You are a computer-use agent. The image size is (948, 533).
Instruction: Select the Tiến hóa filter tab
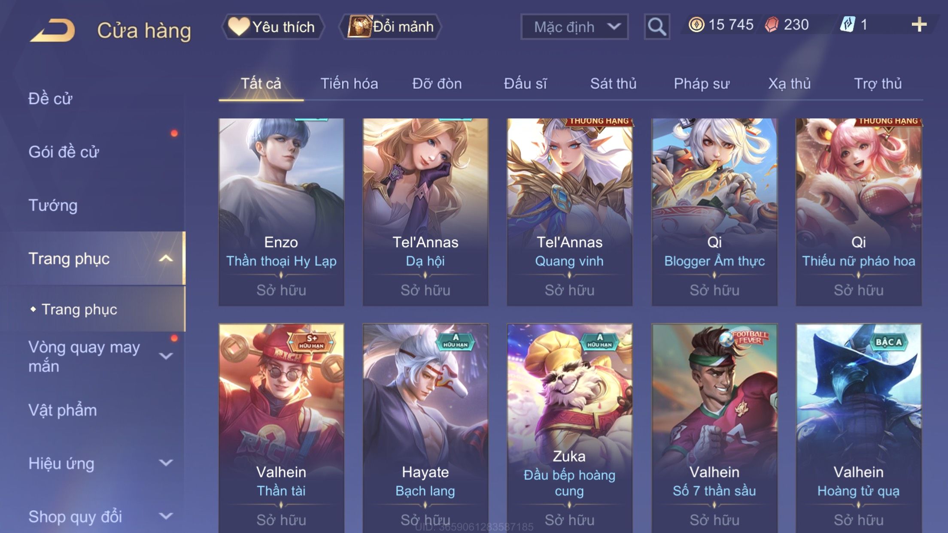349,84
